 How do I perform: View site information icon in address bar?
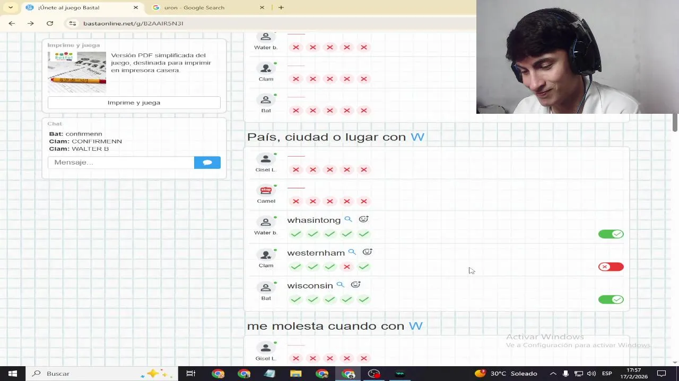coord(73,23)
